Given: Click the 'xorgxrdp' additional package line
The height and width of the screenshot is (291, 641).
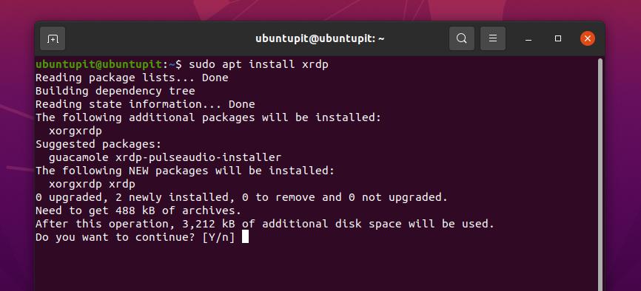Looking at the screenshot, I should point(75,131).
